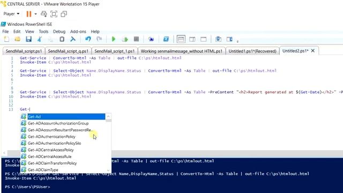The image size is (343, 193).
Task: Click the icon beside Get-ADClaimType
Action: click(24, 170)
